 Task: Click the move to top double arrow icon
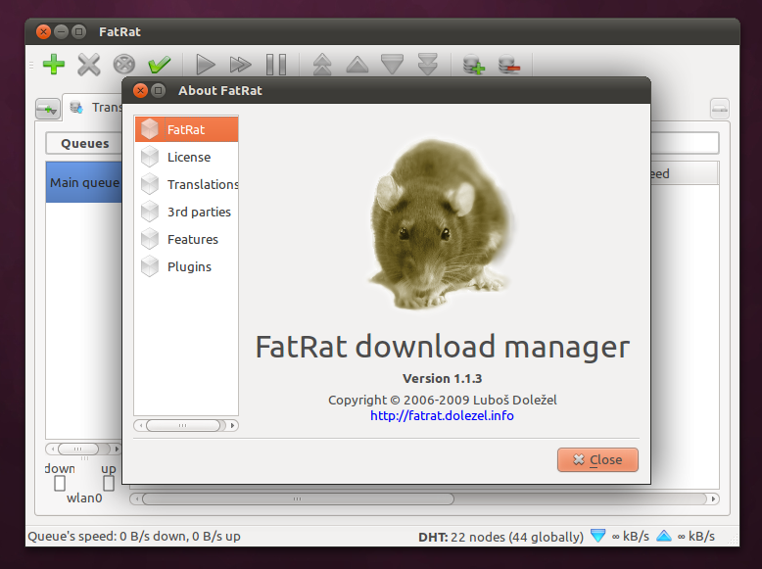(322, 64)
